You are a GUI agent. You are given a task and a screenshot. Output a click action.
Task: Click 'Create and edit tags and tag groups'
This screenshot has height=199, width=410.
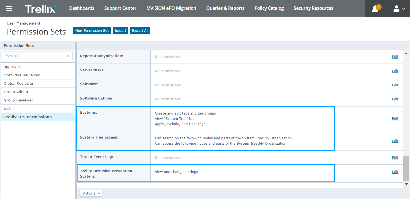[x=185, y=113]
